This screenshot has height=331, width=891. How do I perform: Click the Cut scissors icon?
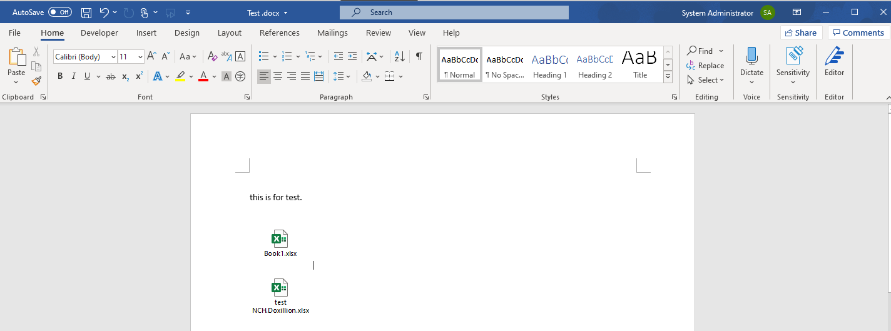[x=36, y=52]
